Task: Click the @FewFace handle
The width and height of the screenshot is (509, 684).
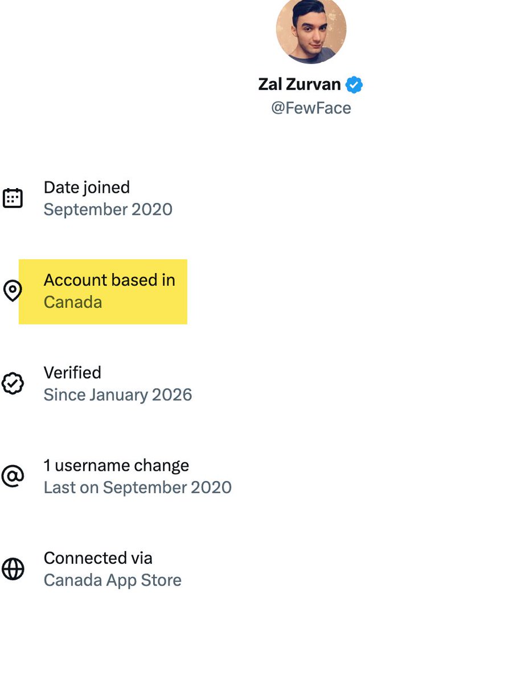Action: [311, 108]
